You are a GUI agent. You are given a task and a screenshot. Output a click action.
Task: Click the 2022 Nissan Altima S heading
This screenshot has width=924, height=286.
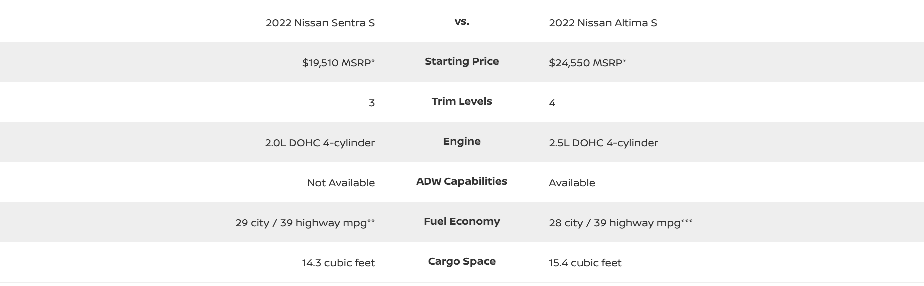[603, 23]
